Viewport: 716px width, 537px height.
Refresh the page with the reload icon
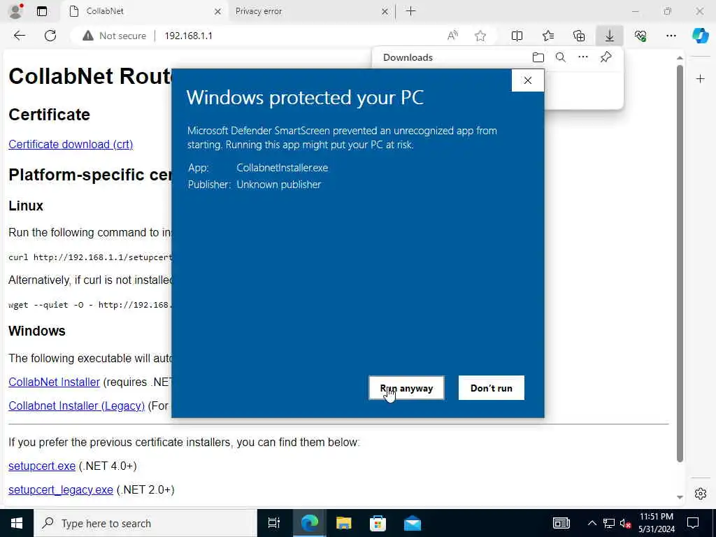50,36
